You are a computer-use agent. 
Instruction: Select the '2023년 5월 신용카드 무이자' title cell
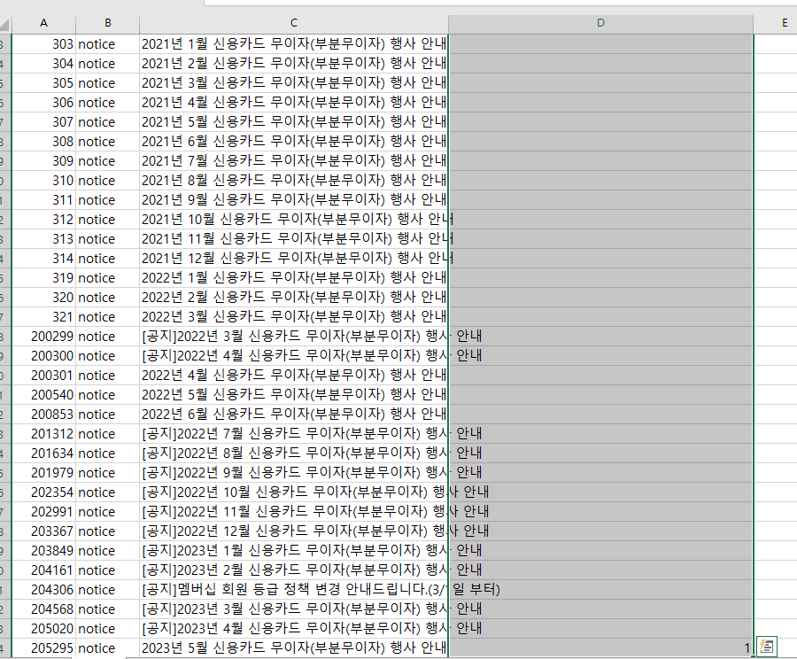tap(294, 648)
